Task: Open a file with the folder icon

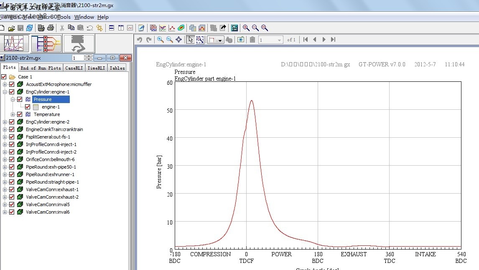Action: [x=11, y=28]
